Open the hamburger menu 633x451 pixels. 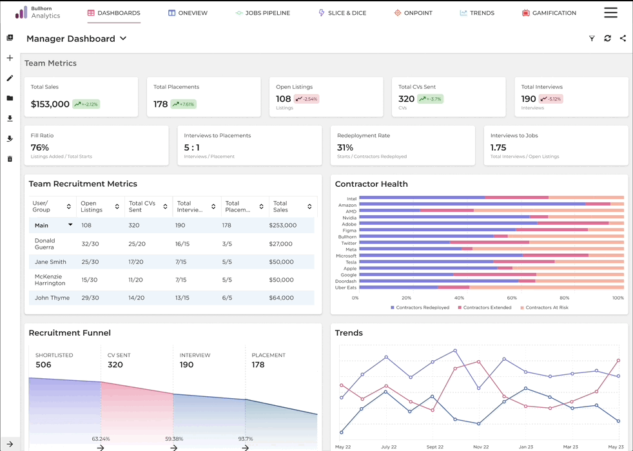pyautogui.click(x=610, y=12)
